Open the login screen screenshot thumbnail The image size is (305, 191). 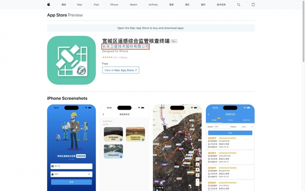point(71,147)
